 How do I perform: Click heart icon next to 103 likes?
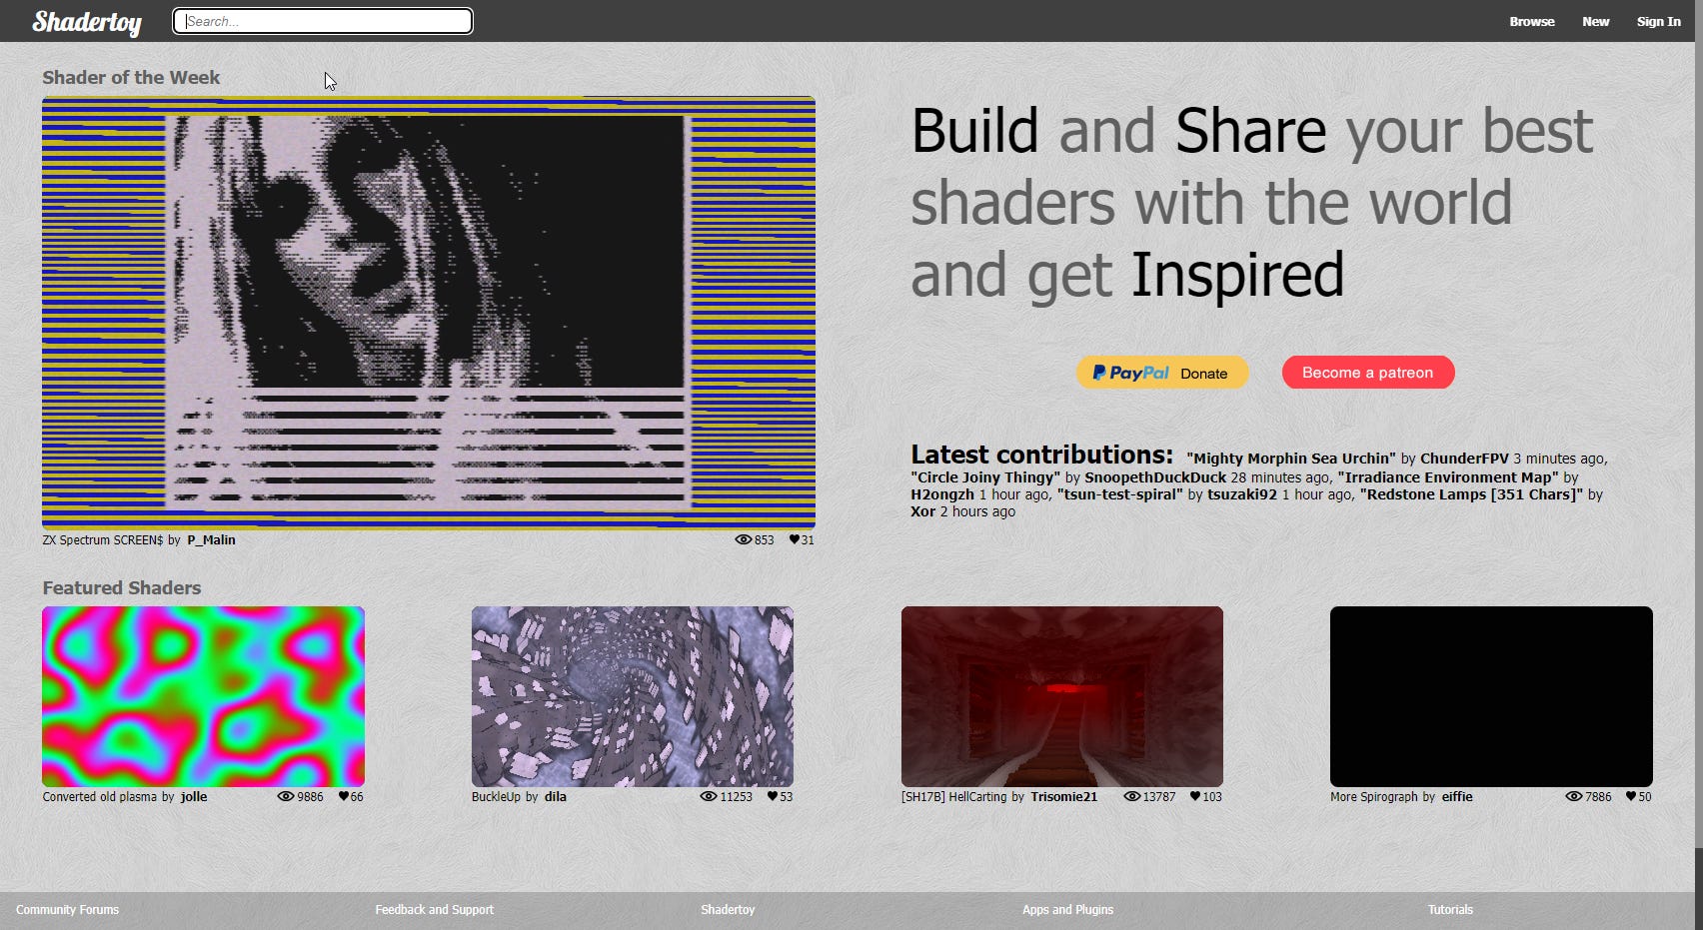(1195, 796)
